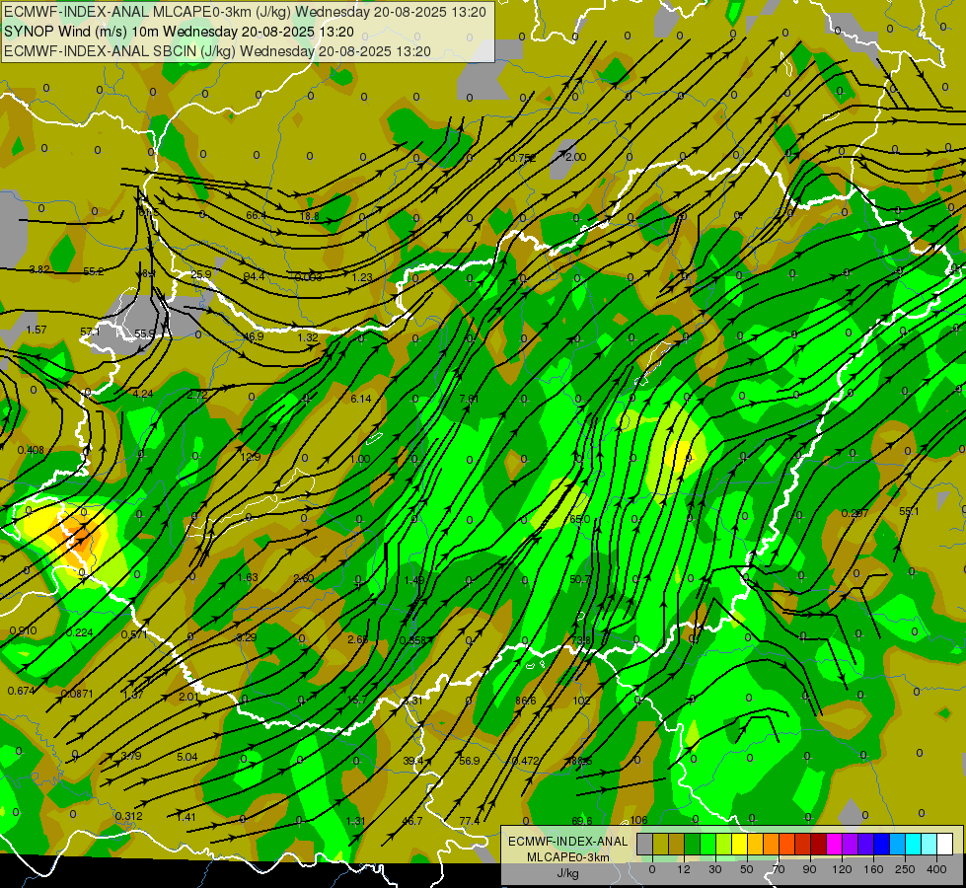966x888 pixels.
Task: Click the map value '102'
Action: (x=581, y=701)
